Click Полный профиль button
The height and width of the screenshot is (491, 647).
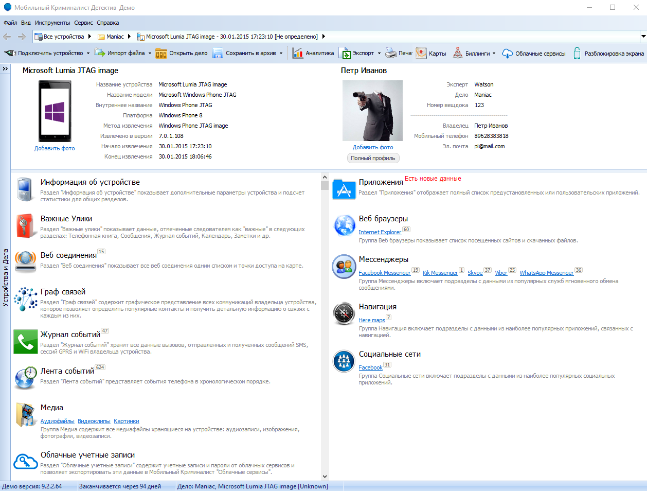[x=373, y=158]
